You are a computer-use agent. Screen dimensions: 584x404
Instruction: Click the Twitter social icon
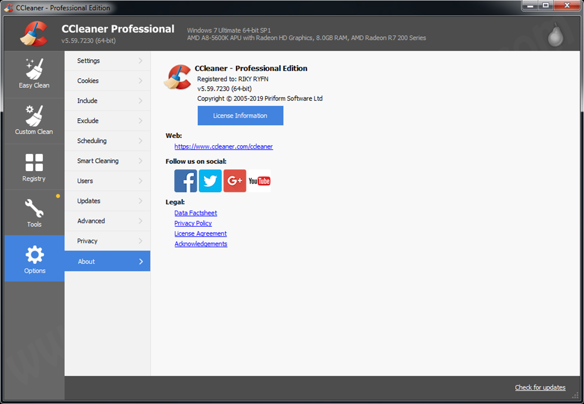(x=210, y=181)
